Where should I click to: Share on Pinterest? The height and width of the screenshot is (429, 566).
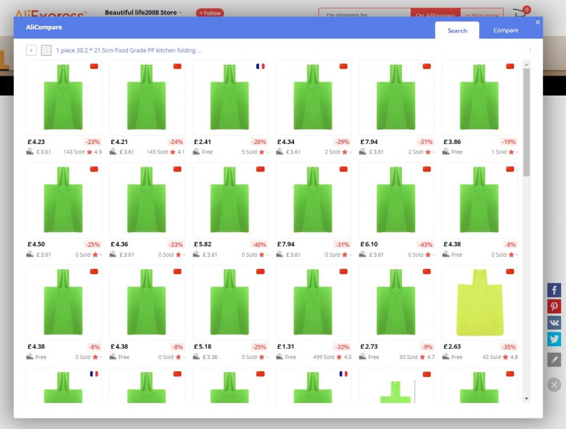coord(554,306)
